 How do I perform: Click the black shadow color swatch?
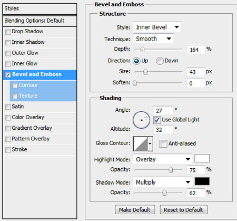pos(202,181)
